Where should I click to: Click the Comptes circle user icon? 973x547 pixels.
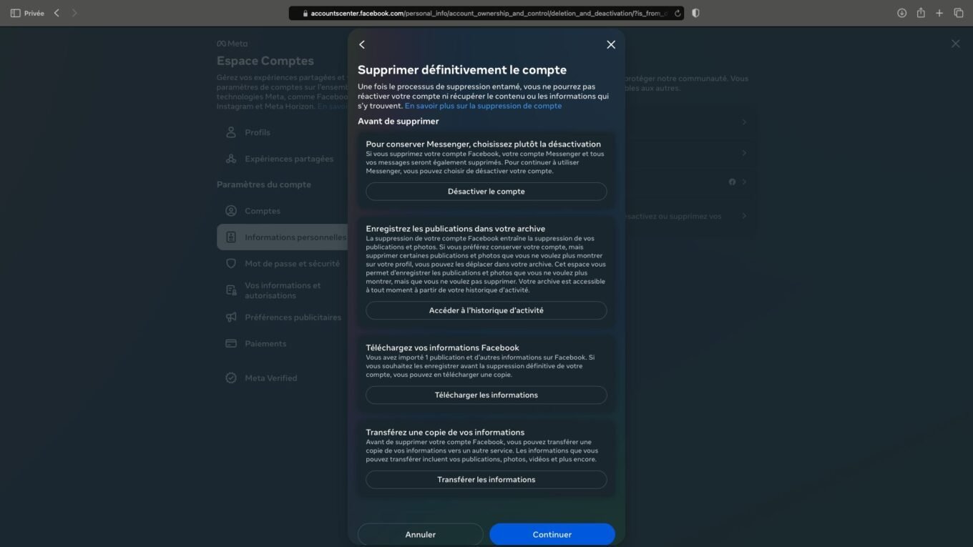tap(231, 211)
